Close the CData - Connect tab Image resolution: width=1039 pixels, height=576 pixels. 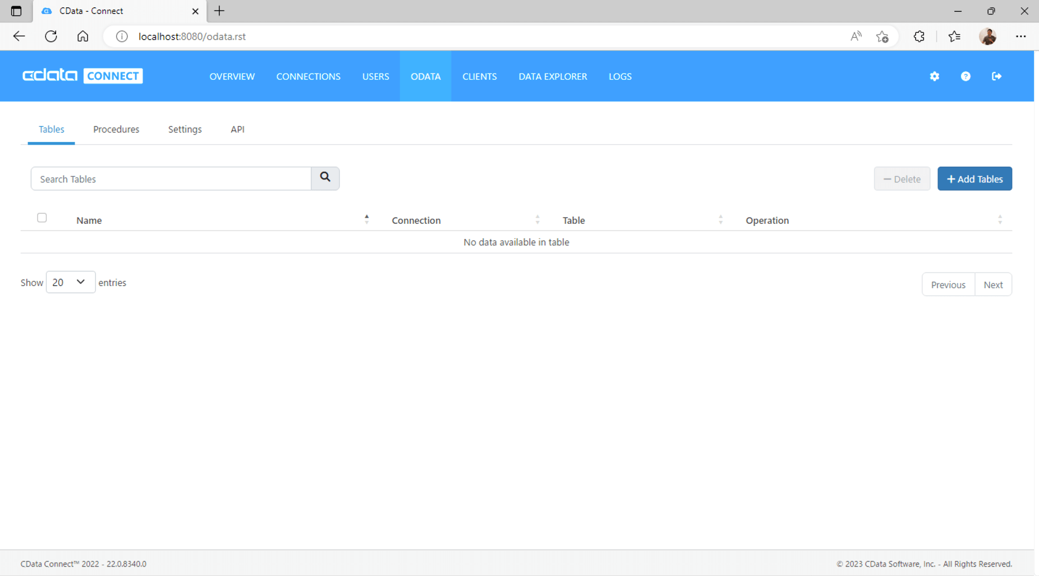pos(195,11)
